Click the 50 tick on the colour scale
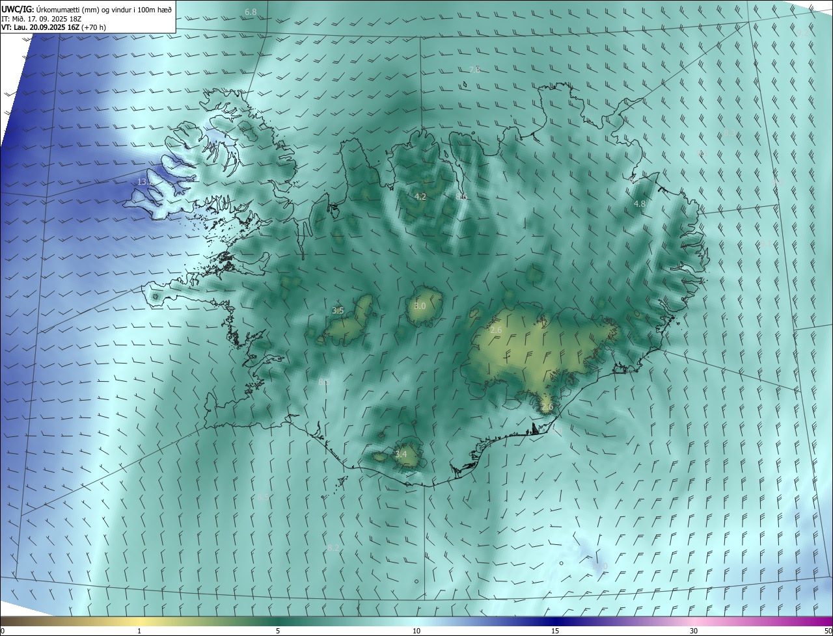This screenshot has height=636, width=833. [x=827, y=631]
